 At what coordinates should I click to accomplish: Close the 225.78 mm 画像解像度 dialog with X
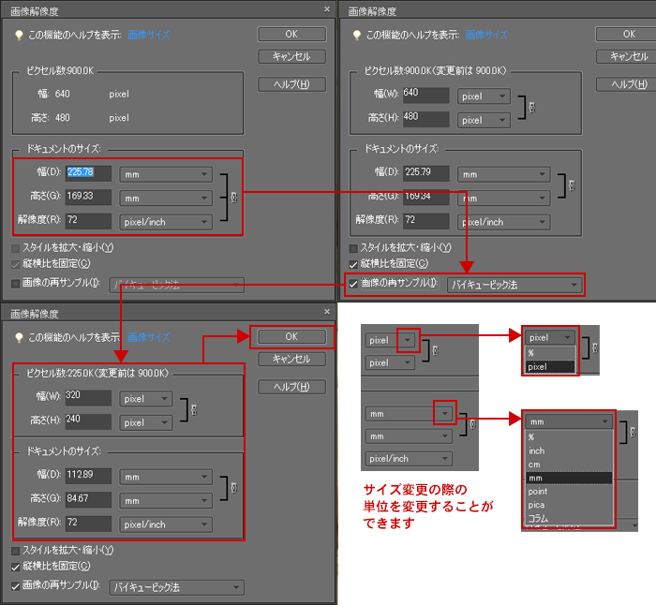click(x=327, y=9)
